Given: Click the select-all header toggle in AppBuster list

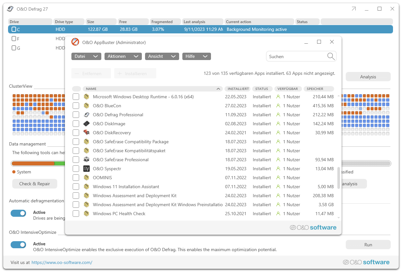Looking at the screenshot, I should coord(77,89).
